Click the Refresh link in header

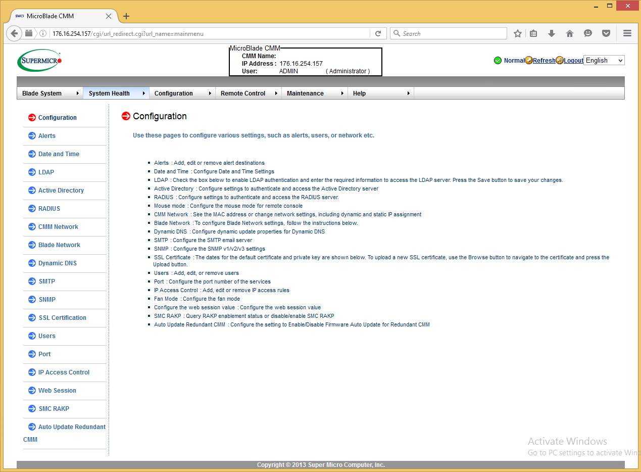544,60
